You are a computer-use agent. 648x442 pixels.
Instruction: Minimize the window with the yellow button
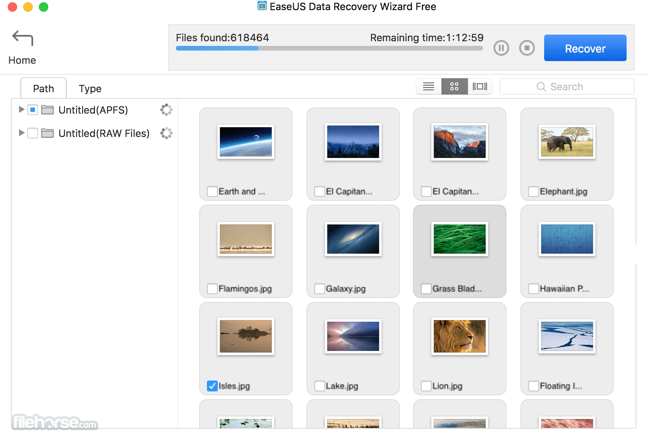click(28, 7)
